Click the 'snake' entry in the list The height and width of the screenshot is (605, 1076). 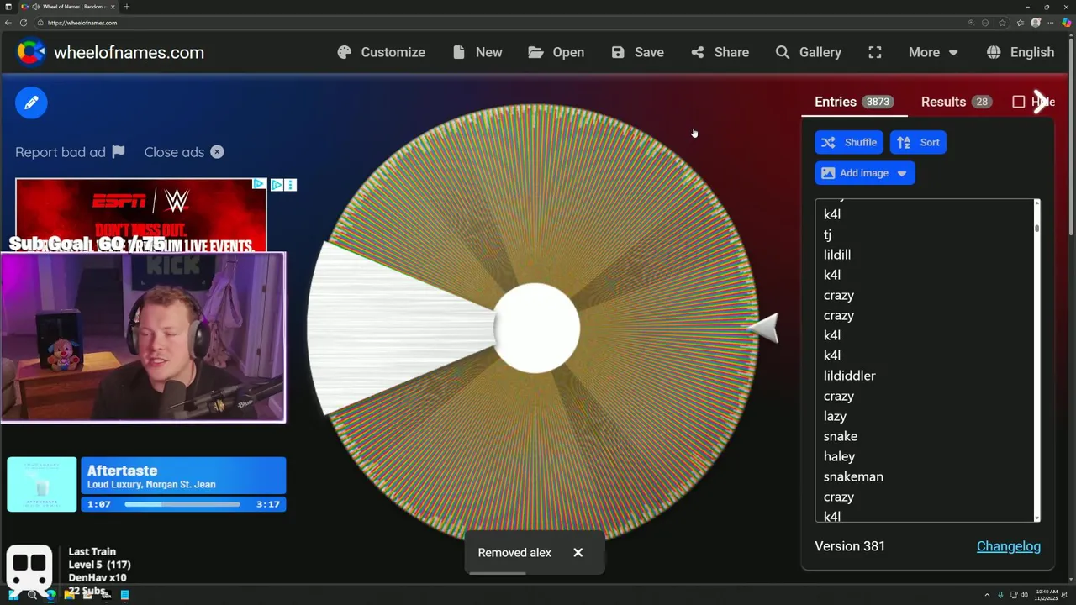tap(841, 436)
